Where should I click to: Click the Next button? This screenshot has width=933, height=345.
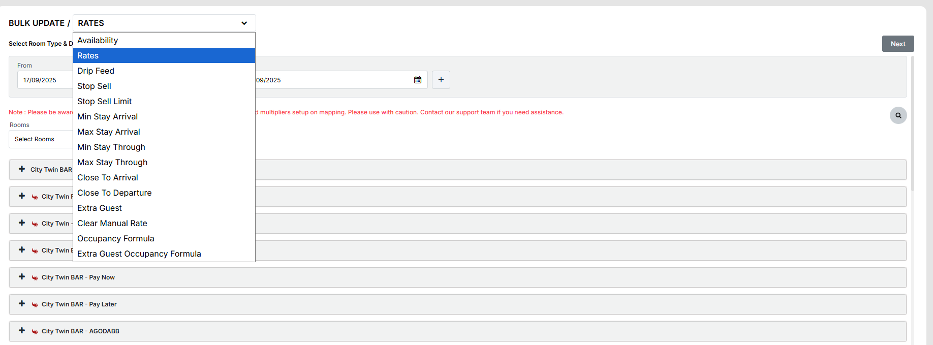[897, 44]
